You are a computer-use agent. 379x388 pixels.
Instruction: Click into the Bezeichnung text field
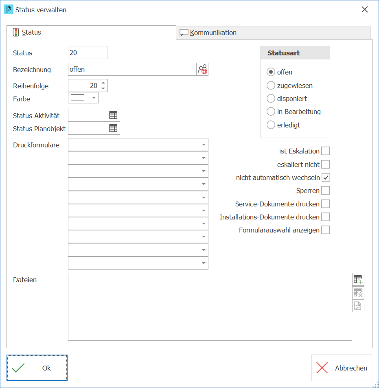[x=132, y=69]
